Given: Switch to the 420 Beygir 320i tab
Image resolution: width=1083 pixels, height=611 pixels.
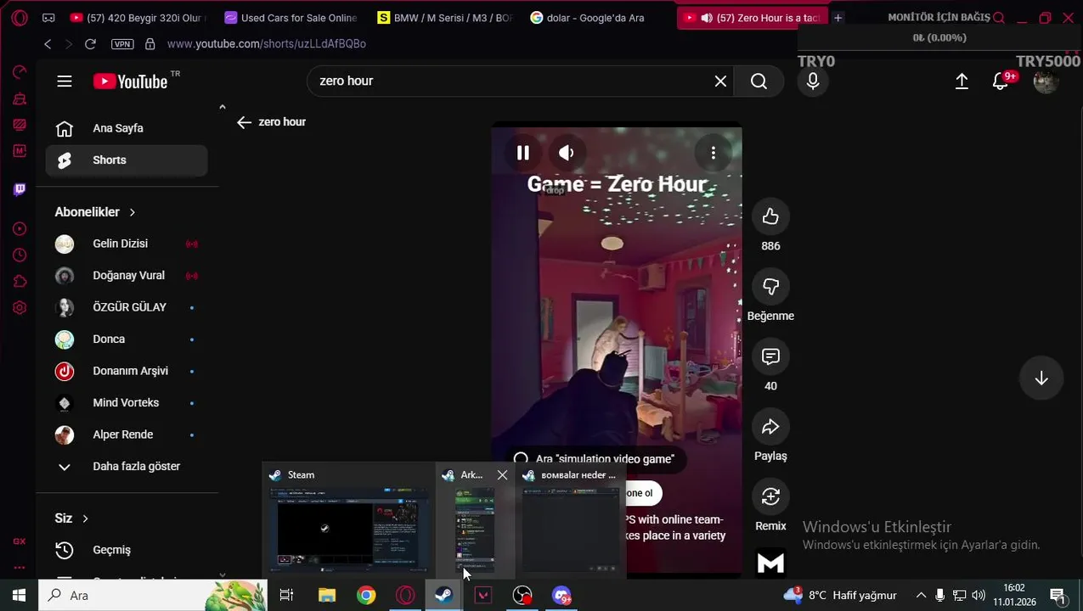Looking at the screenshot, I should coord(138,18).
